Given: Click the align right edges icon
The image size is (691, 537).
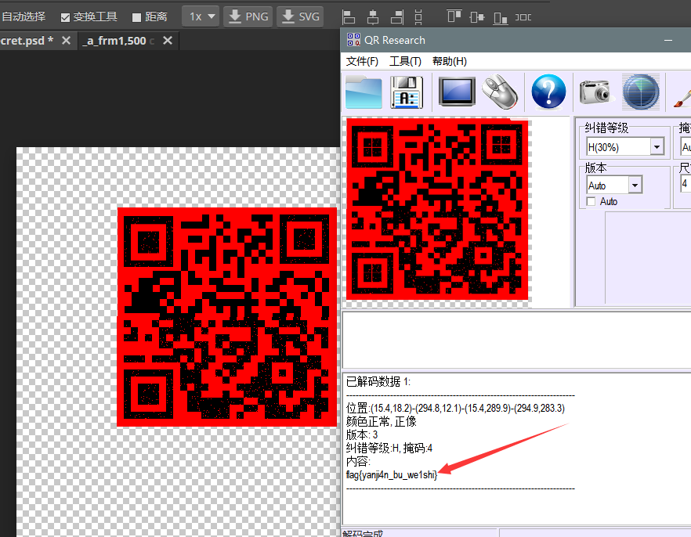Looking at the screenshot, I should [x=397, y=17].
